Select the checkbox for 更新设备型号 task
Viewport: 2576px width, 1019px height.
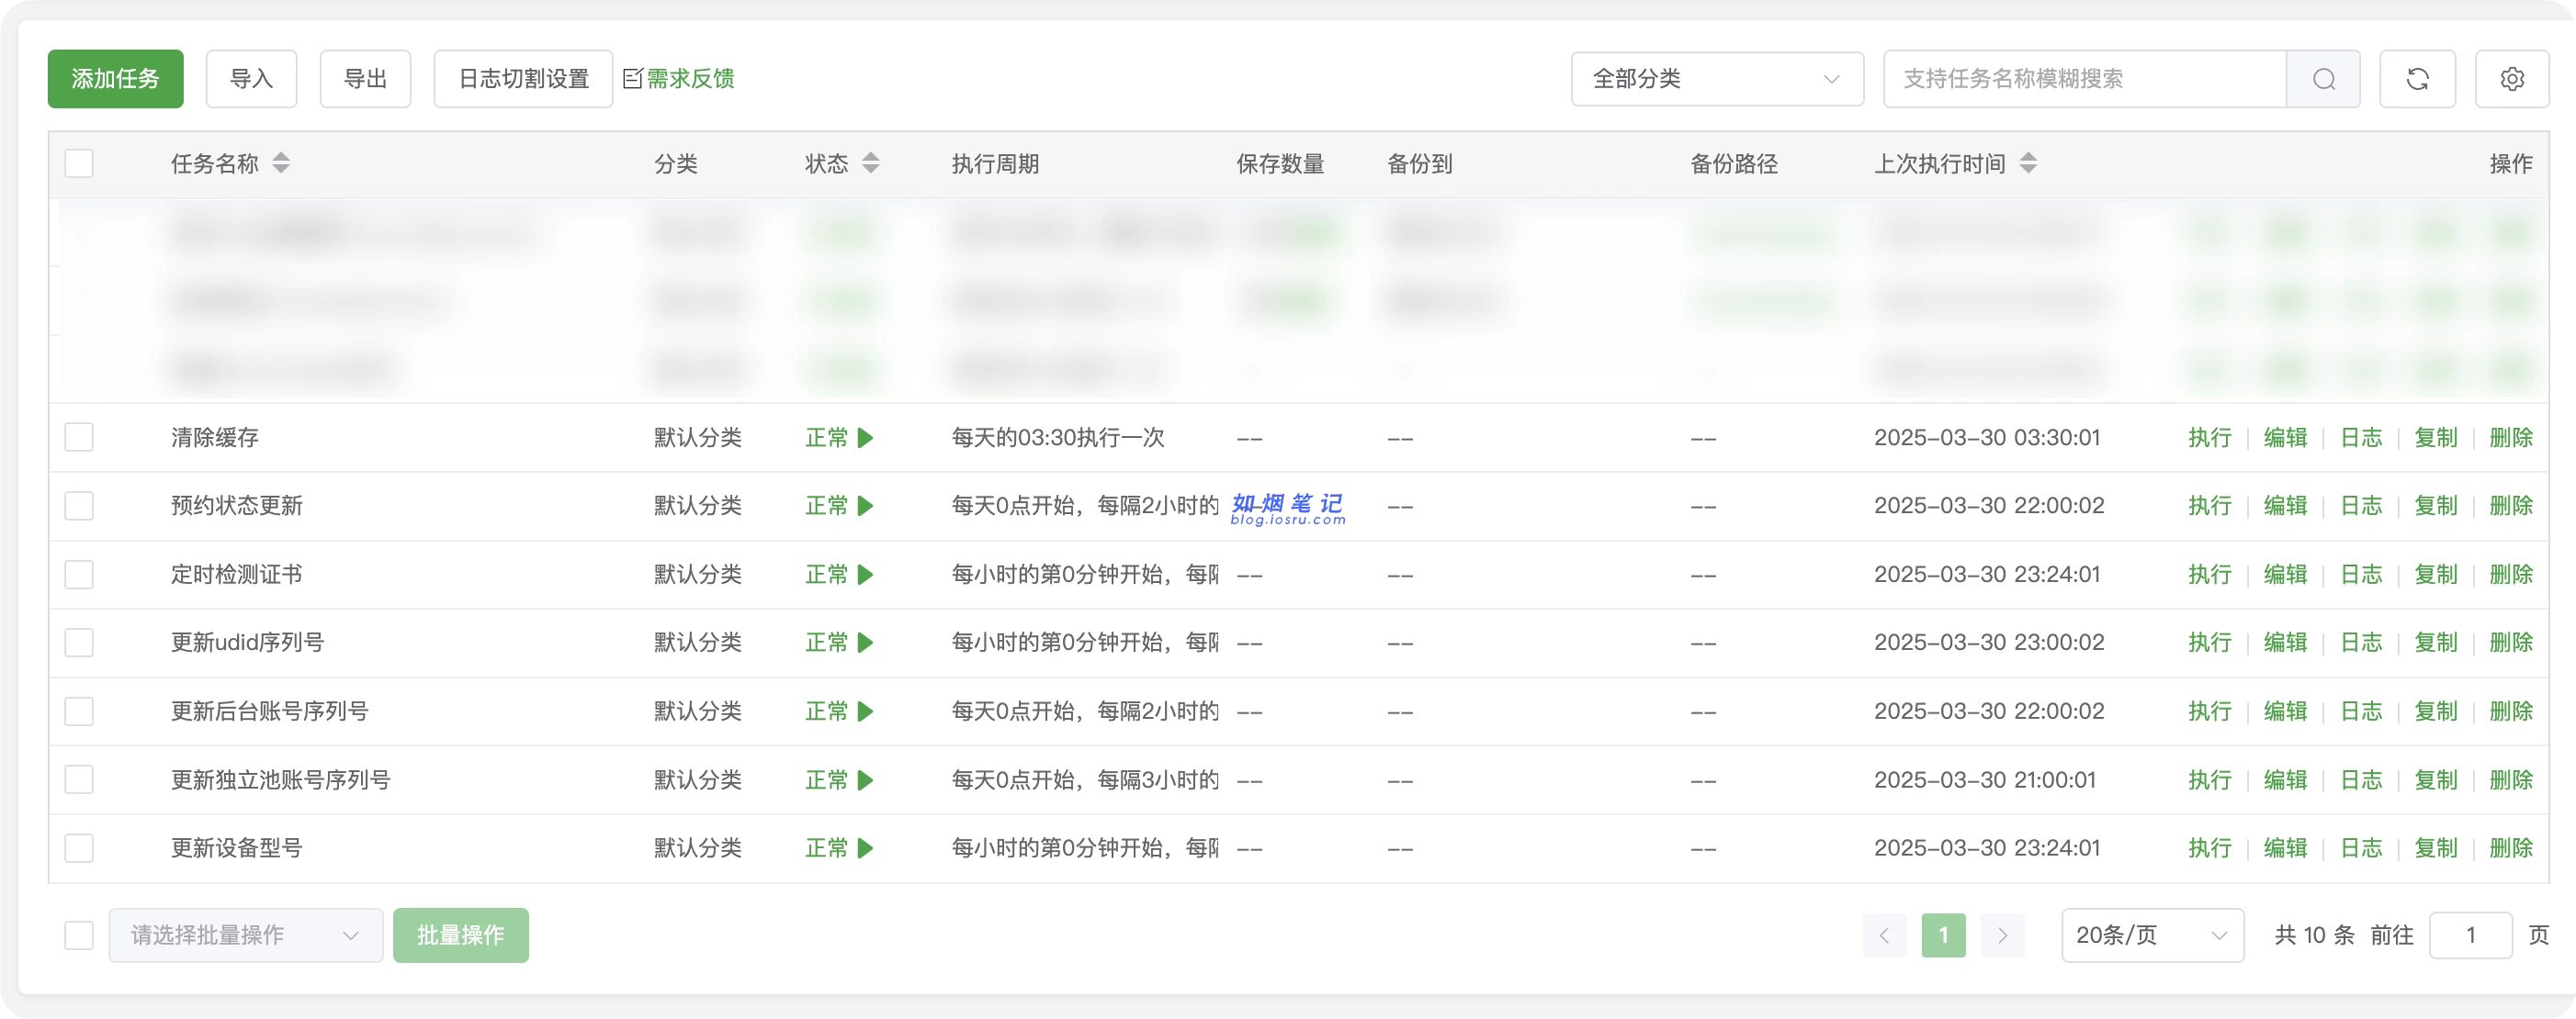point(79,848)
